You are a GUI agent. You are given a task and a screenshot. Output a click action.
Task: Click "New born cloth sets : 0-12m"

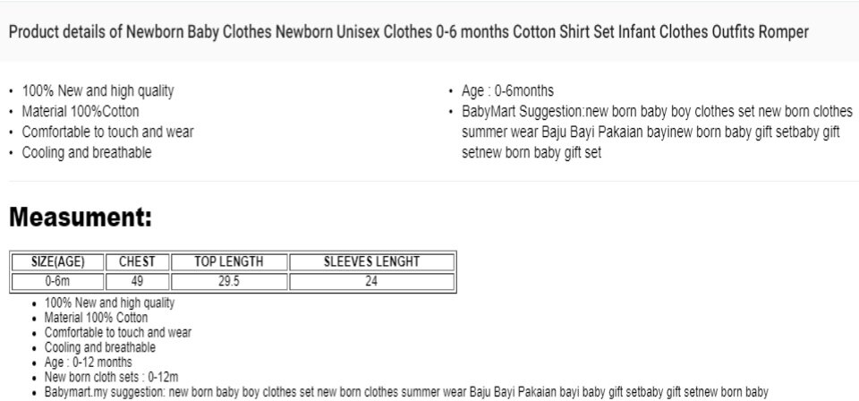pyautogui.click(x=111, y=377)
